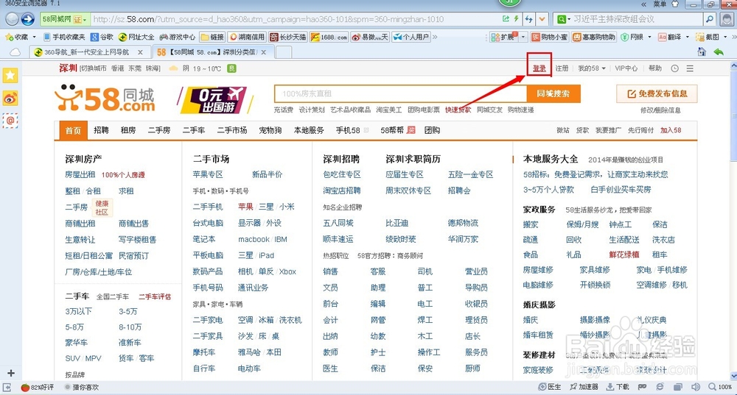Open the 58 page hamburger menu icon

click(x=690, y=68)
